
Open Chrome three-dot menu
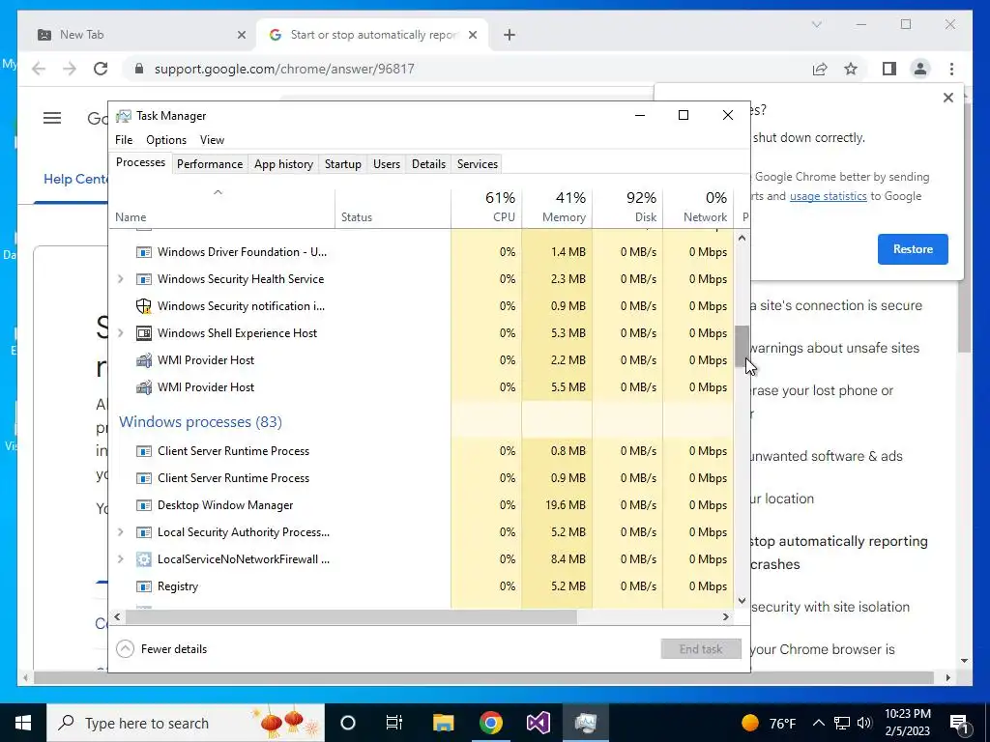(x=951, y=69)
